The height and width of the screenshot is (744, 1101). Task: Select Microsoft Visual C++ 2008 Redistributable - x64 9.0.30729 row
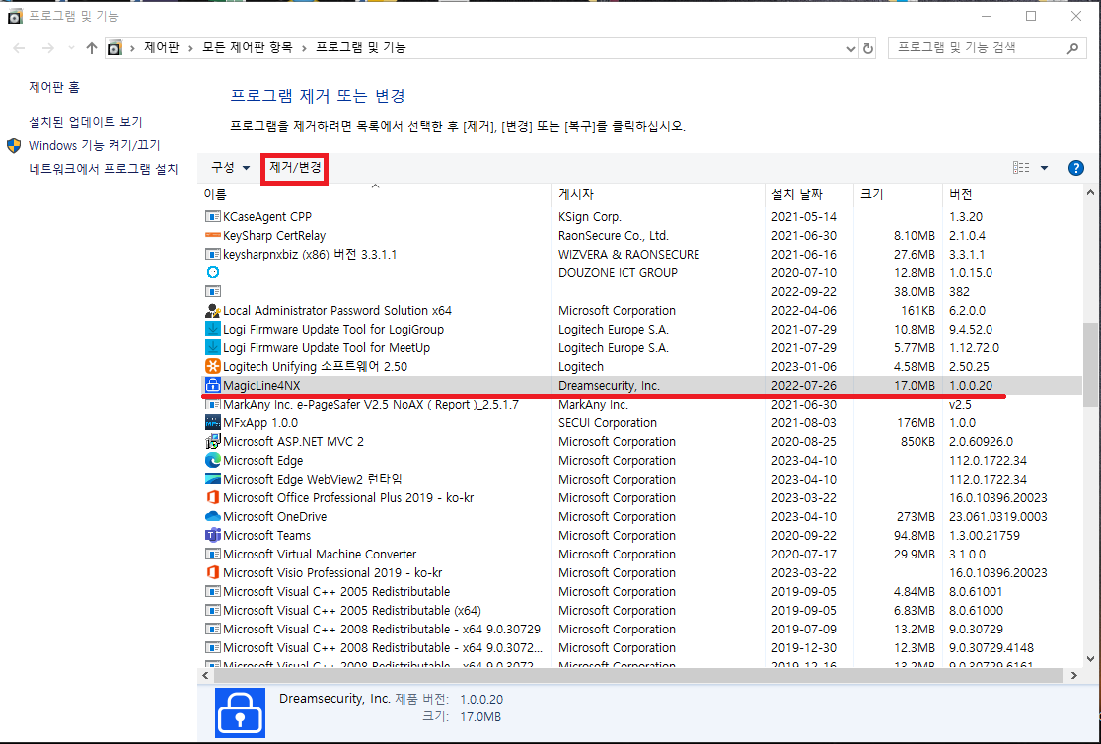coord(641,629)
